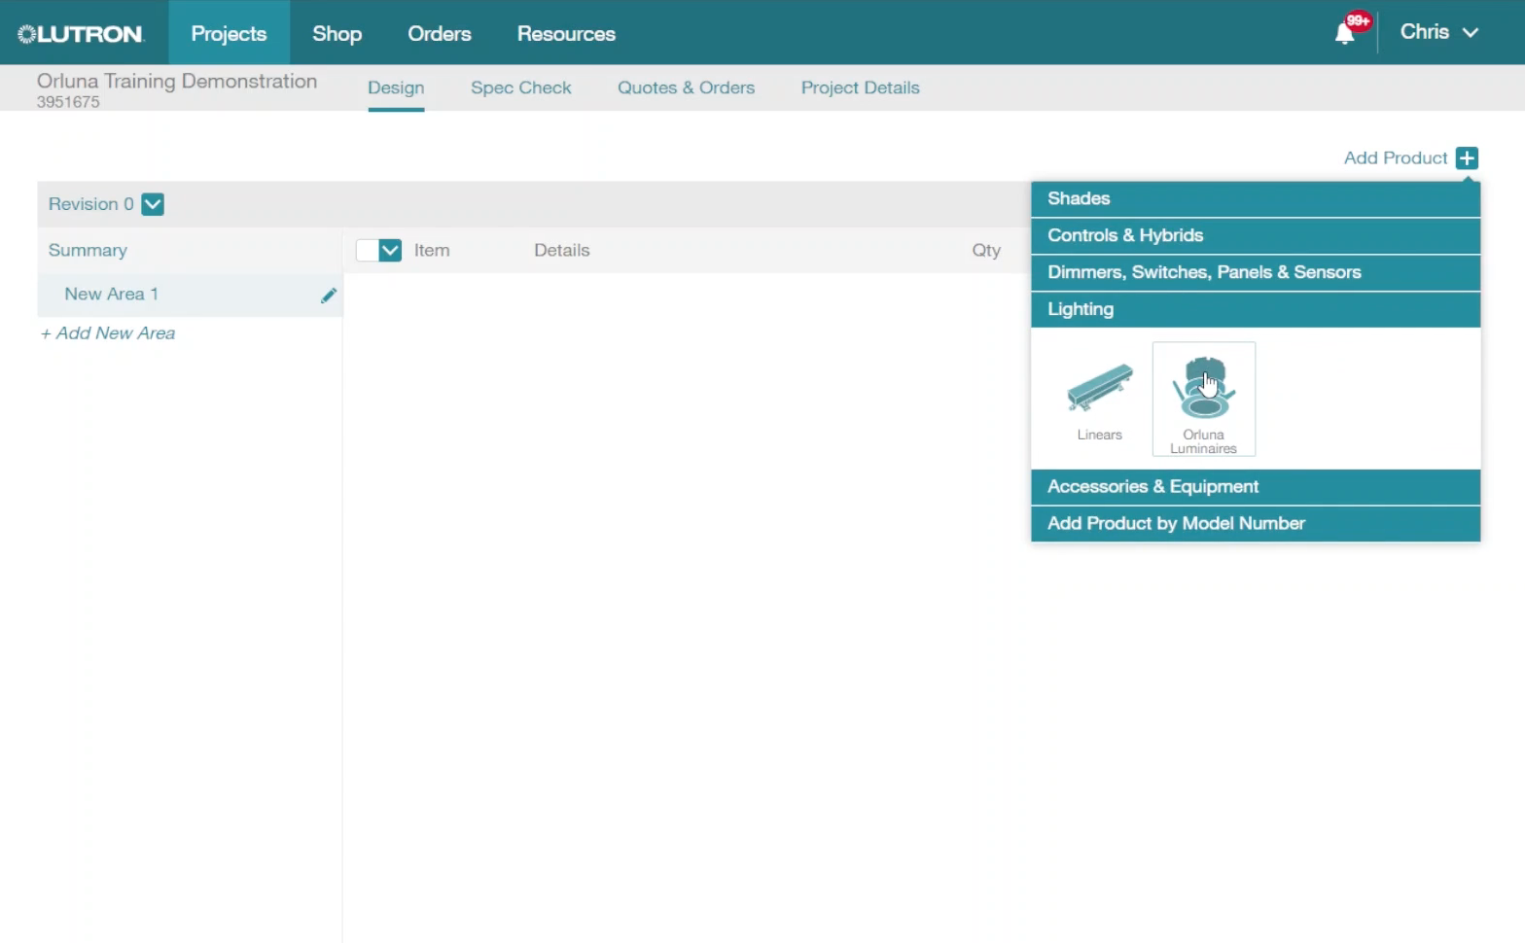
Task: Open the Orders menu
Action: click(440, 33)
